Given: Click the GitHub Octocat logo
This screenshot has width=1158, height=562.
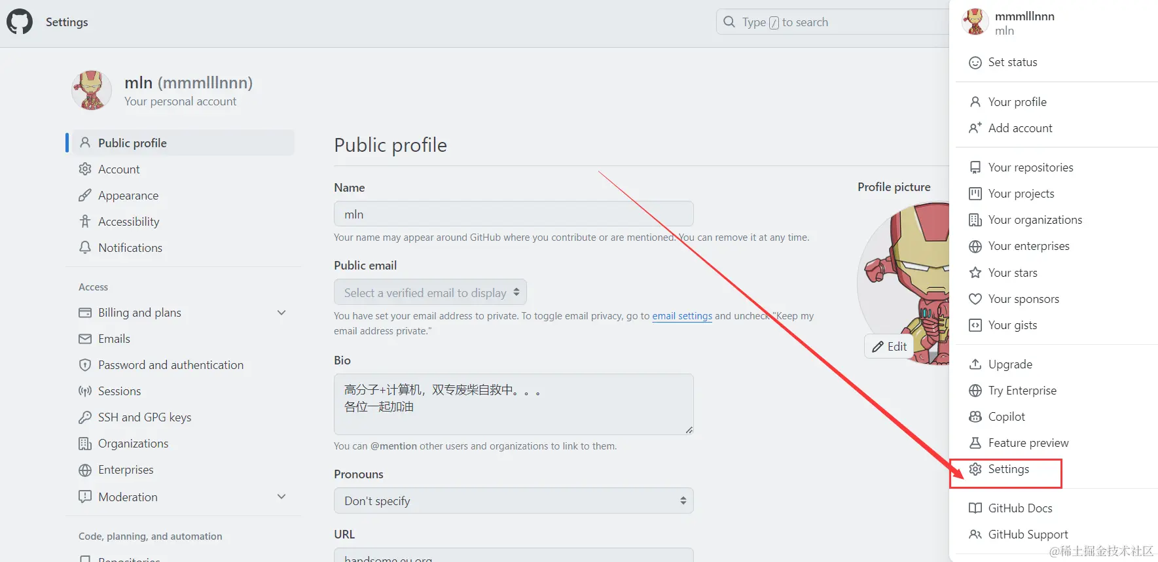Looking at the screenshot, I should (x=20, y=22).
